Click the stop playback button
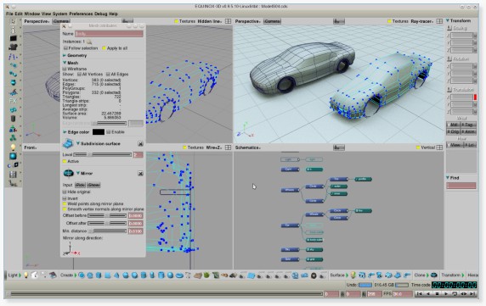Viewport: 486px width, 306px height. [x=437, y=293]
